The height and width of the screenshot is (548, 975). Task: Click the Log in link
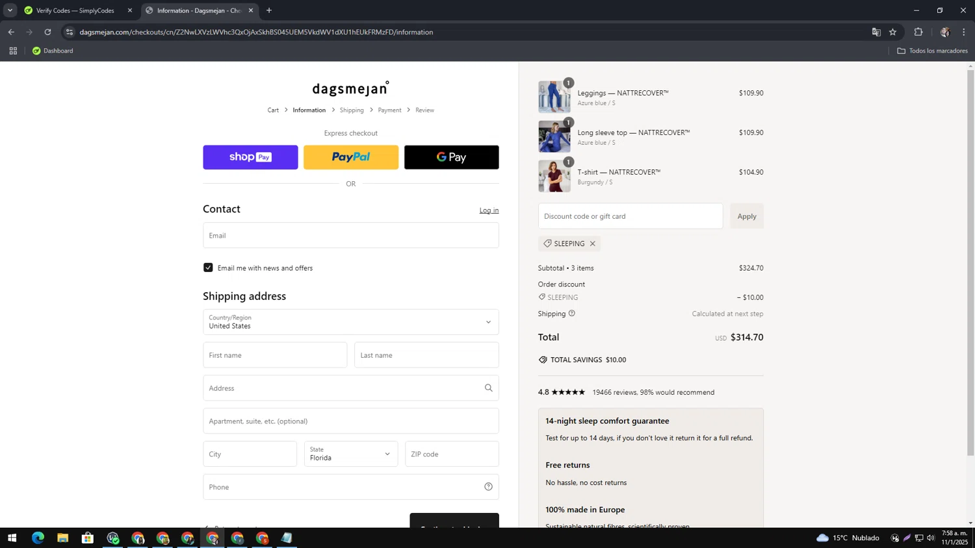[489, 210]
